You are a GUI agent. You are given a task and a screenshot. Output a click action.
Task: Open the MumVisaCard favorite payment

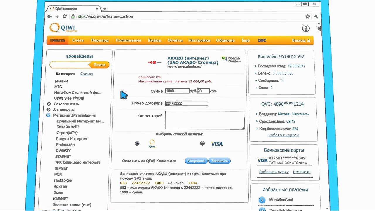coord(281,200)
